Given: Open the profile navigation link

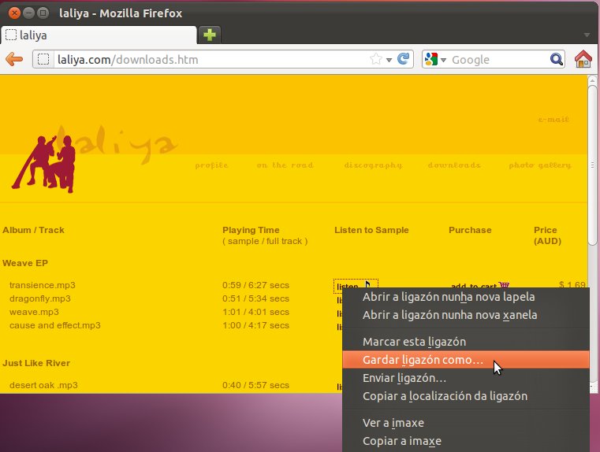Looking at the screenshot, I should (211, 165).
